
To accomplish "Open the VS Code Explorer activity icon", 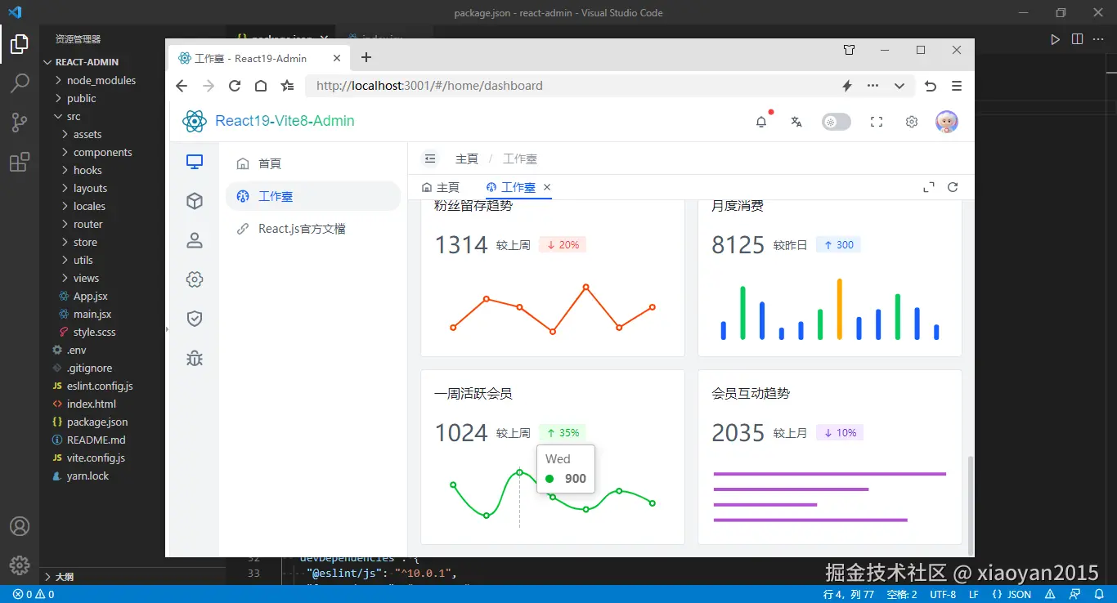I will 20,44.
